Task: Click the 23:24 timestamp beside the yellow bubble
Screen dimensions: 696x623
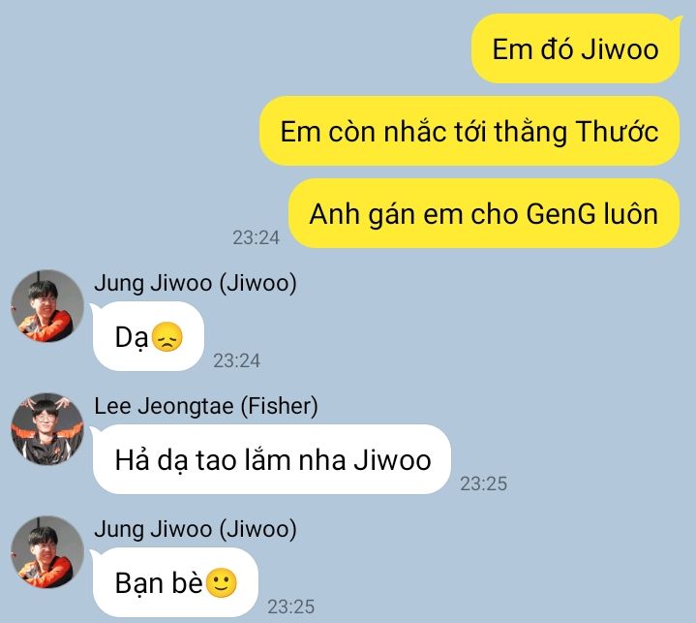Action: (257, 237)
